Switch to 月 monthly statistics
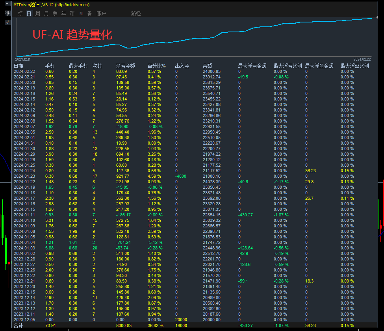Image resolution: width=384 pixels, height=331 pixels. point(46,13)
